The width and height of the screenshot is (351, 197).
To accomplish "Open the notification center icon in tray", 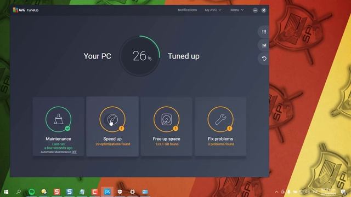I will click(343, 192).
